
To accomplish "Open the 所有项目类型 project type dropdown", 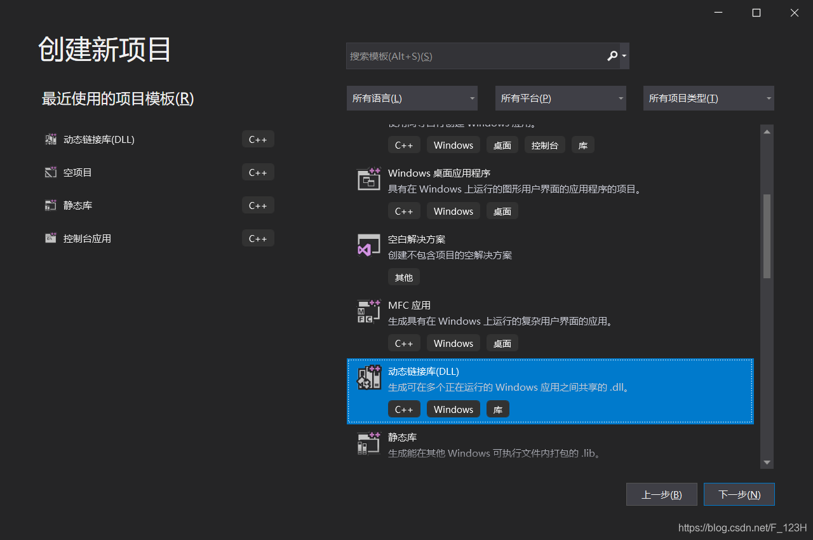I will click(709, 98).
